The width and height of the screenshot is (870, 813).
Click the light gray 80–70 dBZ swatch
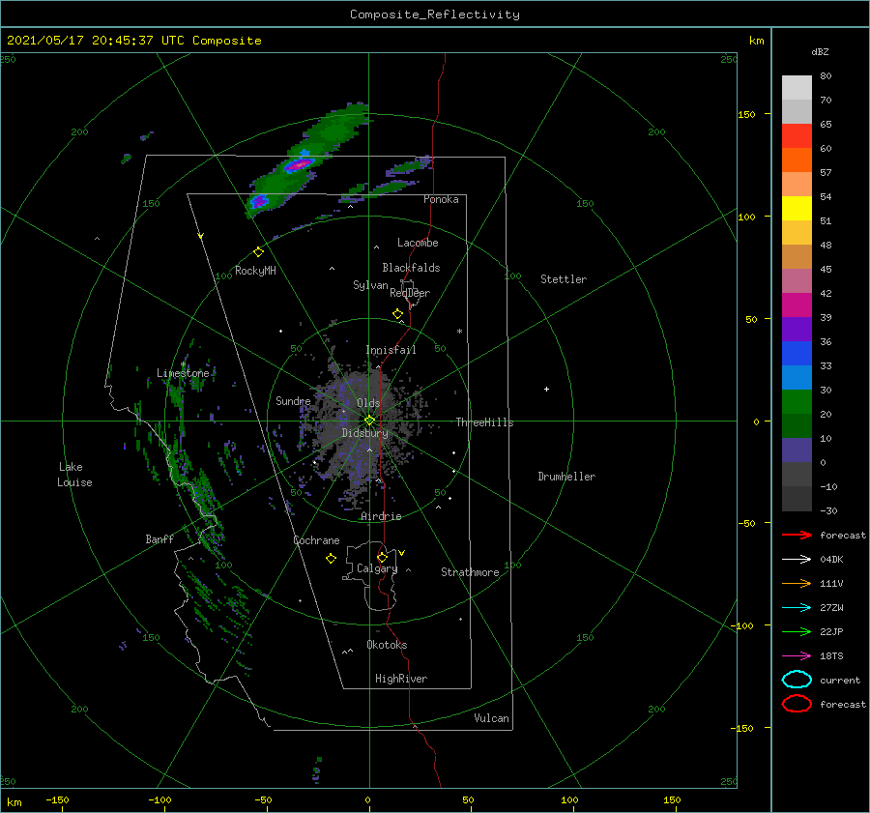[797, 88]
